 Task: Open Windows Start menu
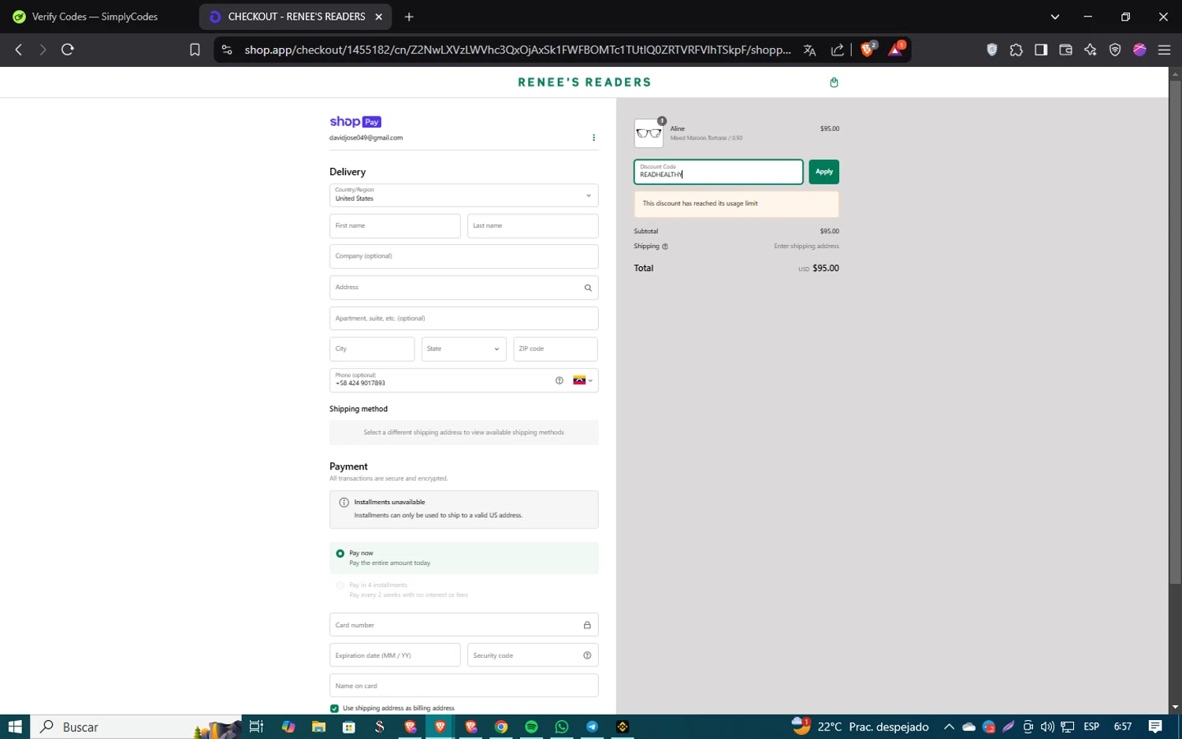tap(15, 726)
